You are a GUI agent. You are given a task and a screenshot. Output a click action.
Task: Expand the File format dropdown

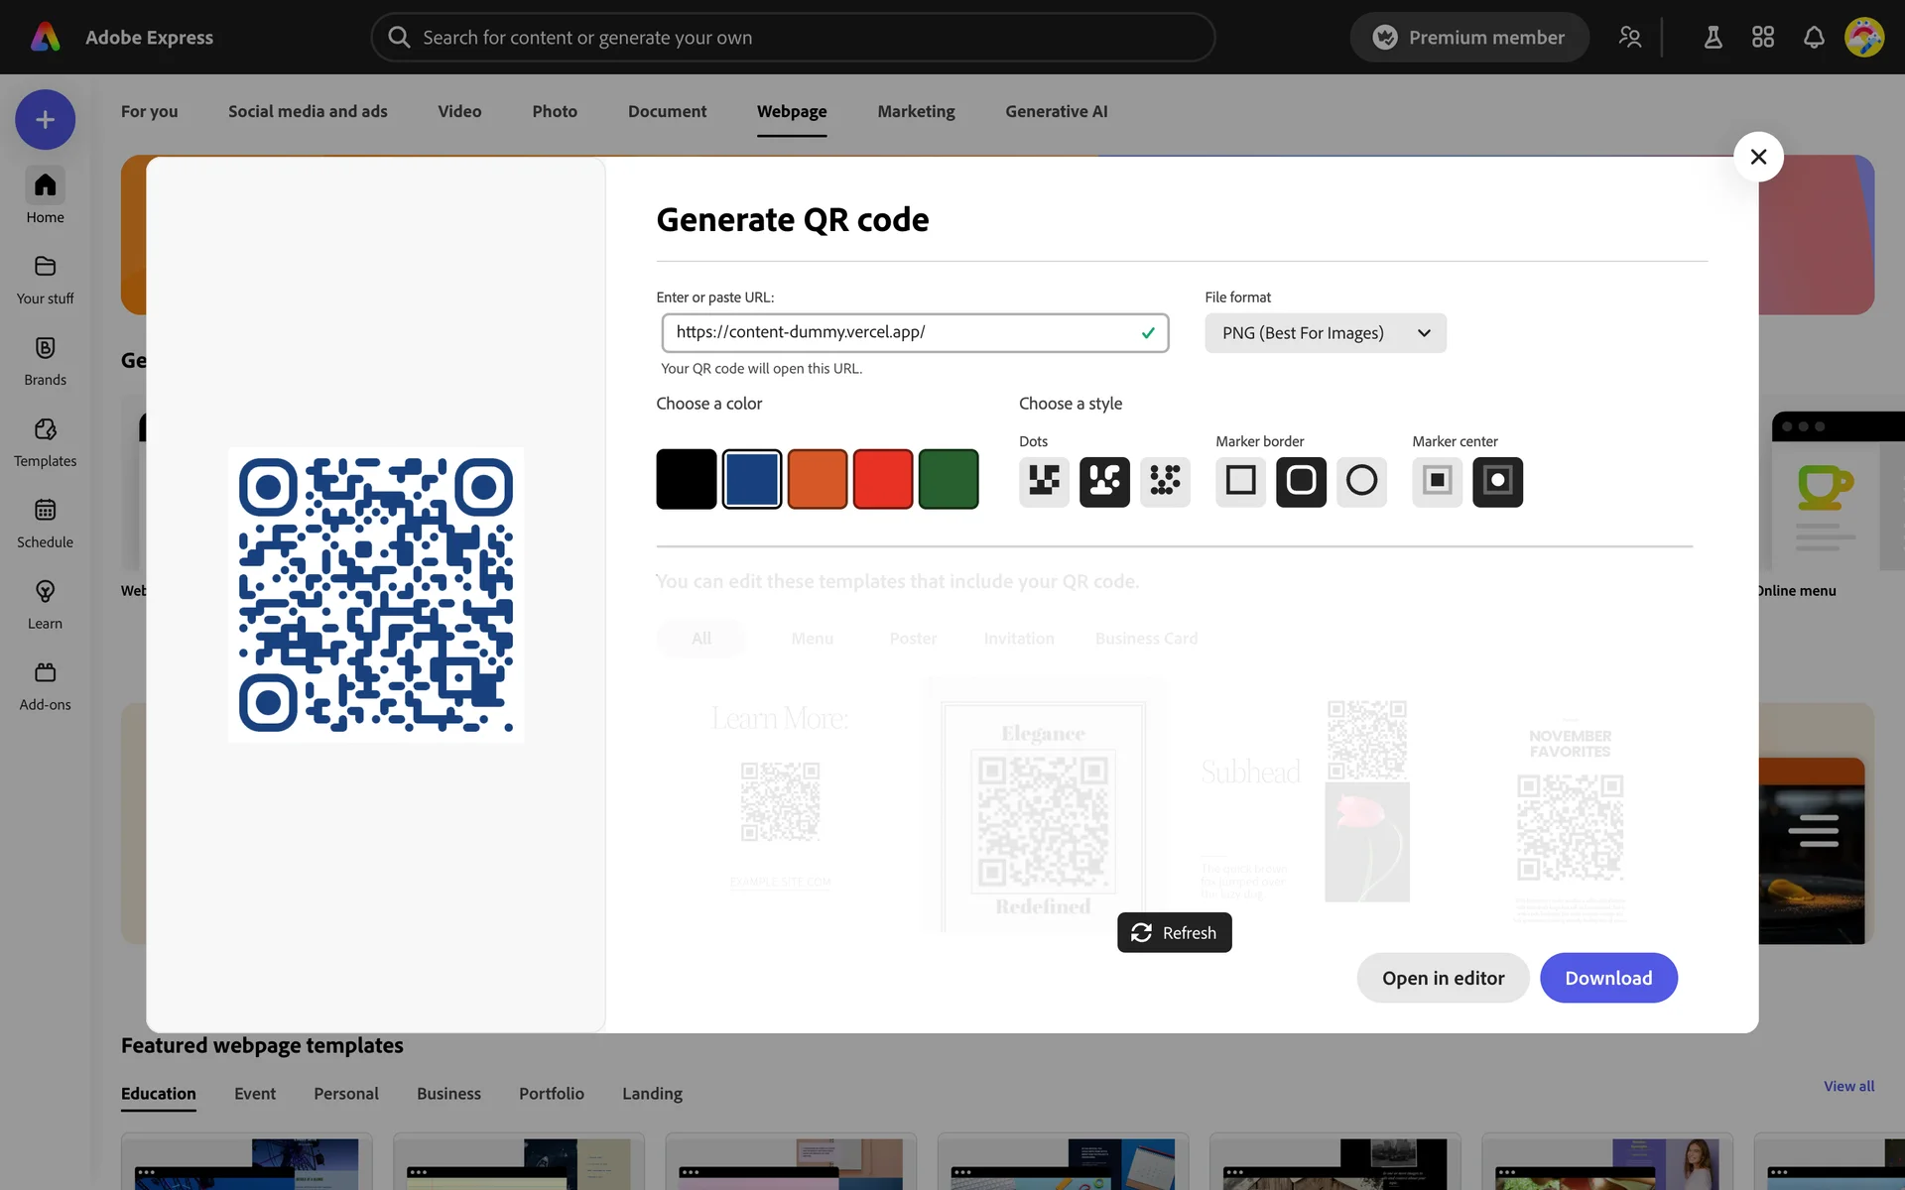point(1325,333)
